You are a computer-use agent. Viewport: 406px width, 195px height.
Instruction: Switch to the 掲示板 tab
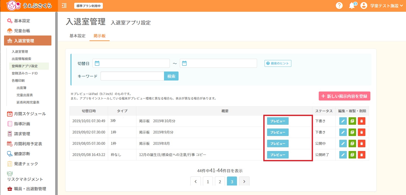click(100, 36)
